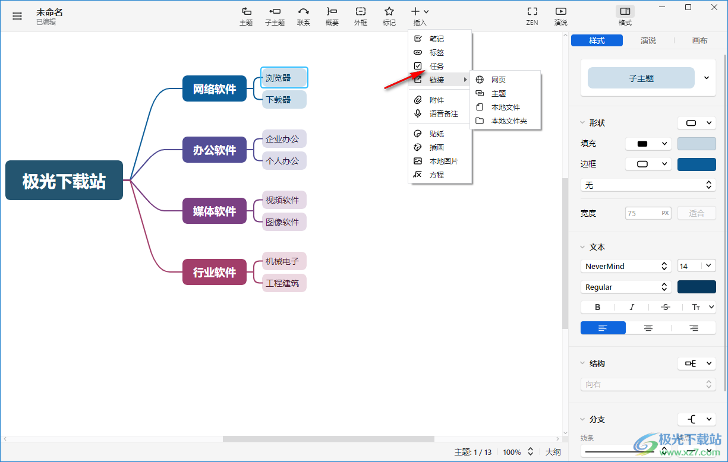
Task: Enter ZEN mode
Action: pyautogui.click(x=532, y=16)
